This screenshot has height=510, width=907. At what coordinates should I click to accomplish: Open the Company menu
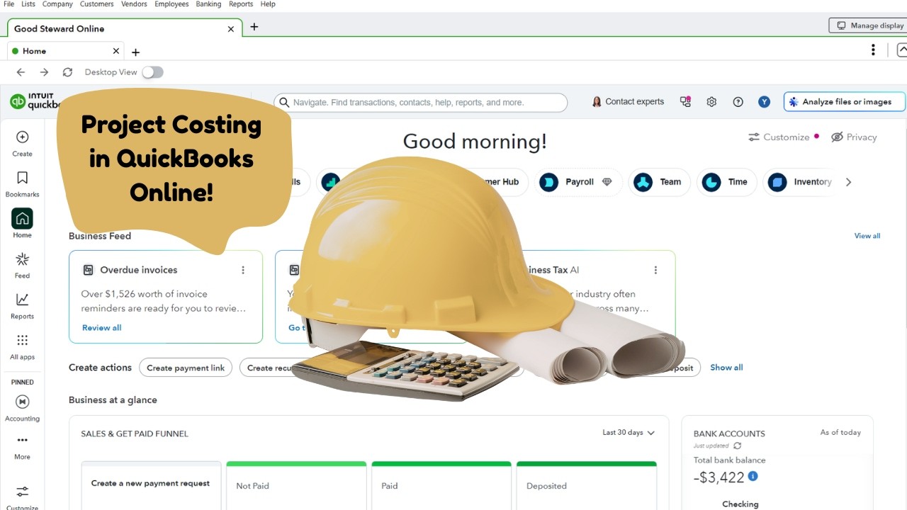pyautogui.click(x=57, y=4)
